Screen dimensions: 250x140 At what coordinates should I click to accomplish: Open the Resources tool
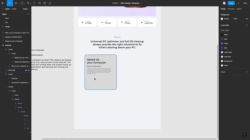[39, 3]
